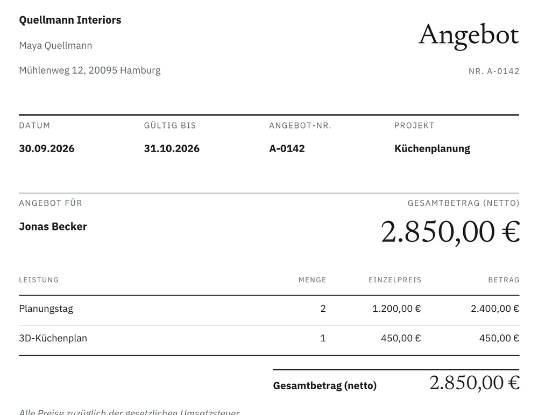Click the DATUM label

34,126
